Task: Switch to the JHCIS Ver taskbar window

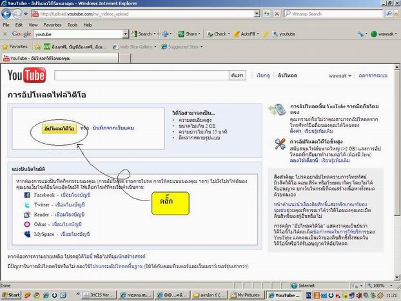Action: point(99,295)
